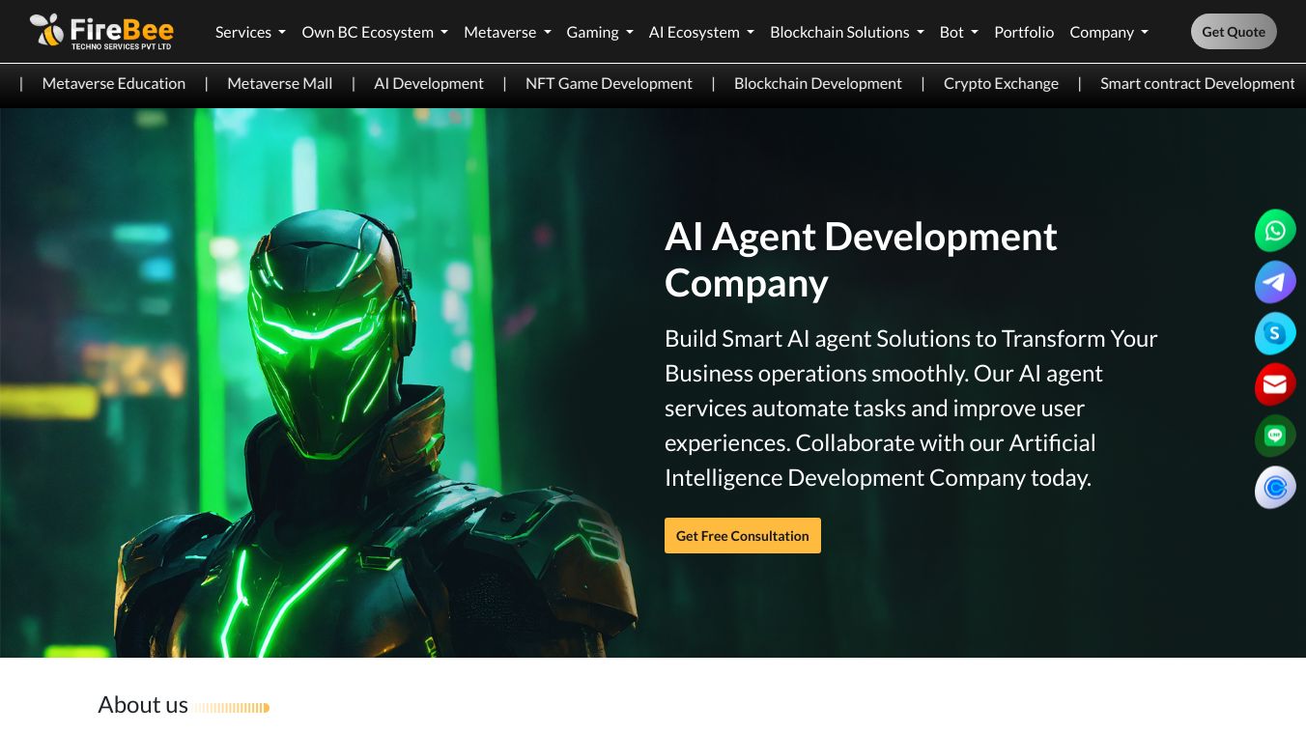Click the Get Quote button
This screenshot has width=1306, height=734.
pyautogui.click(x=1234, y=32)
